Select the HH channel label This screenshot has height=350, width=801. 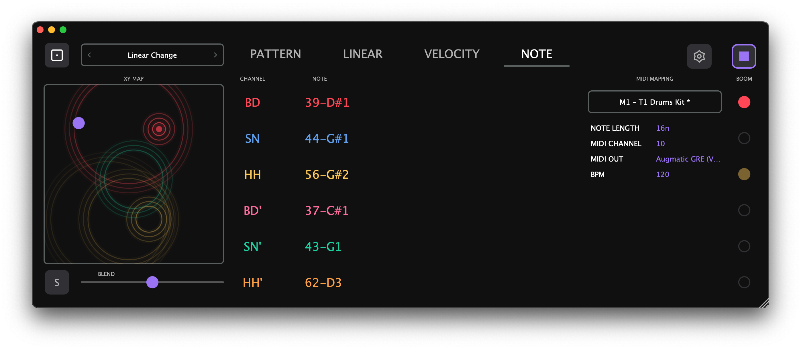(x=253, y=174)
